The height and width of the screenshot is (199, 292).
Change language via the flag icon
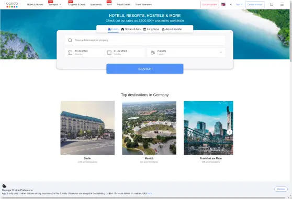[223, 5]
